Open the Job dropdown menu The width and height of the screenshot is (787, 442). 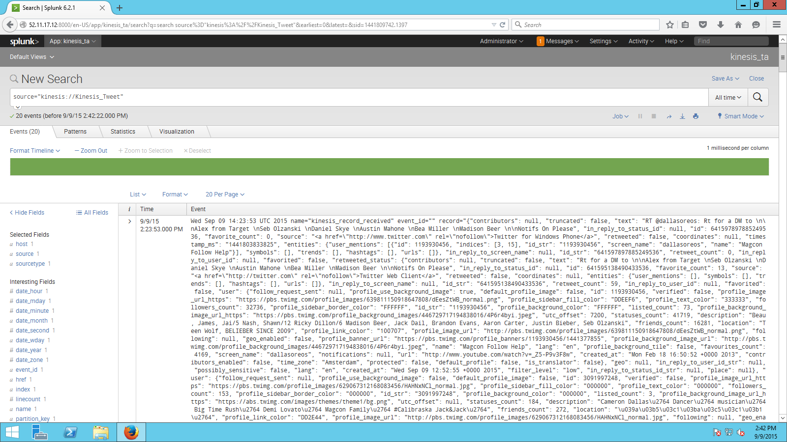click(620, 116)
